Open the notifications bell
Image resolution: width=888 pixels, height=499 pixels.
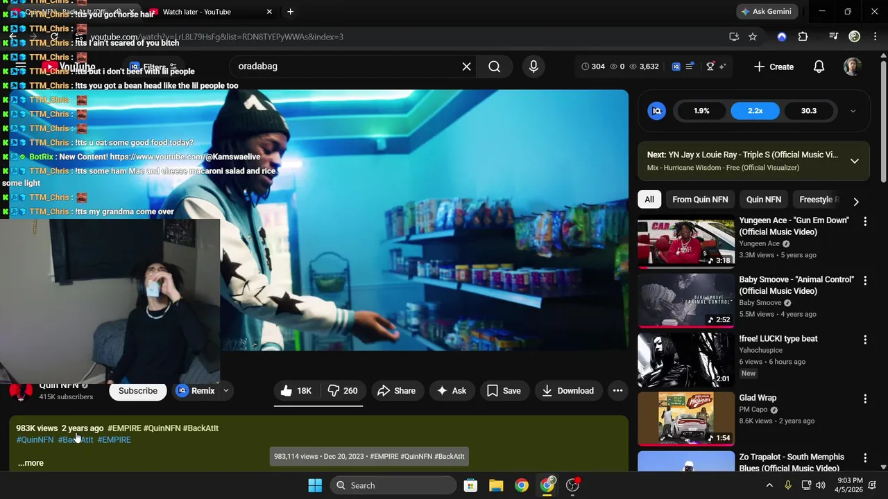[819, 67]
